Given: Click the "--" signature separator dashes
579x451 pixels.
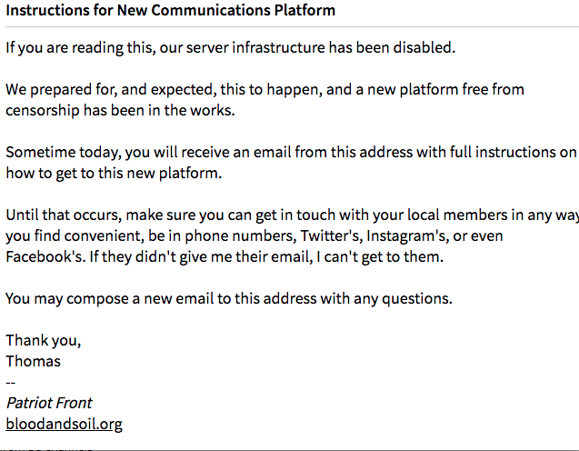Looking at the screenshot, I should [x=11, y=382].
